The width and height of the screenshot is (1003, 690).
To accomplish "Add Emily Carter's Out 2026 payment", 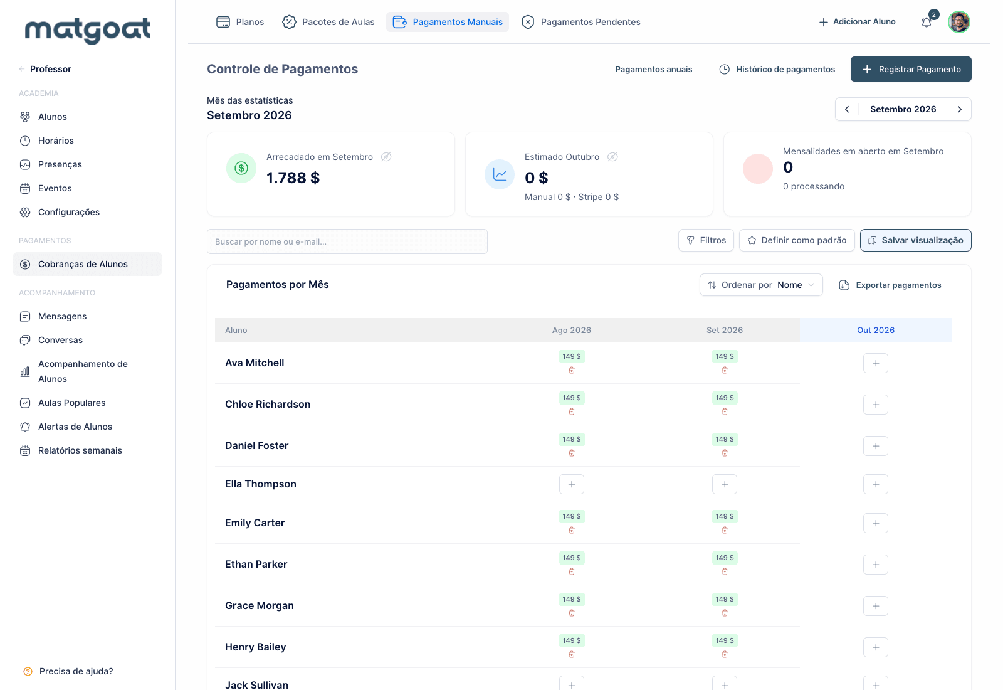I will pyautogui.click(x=876, y=523).
